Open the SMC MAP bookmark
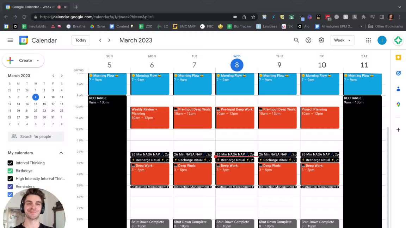Image resolution: width=406 pixels, height=228 pixels. [x=184, y=26]
